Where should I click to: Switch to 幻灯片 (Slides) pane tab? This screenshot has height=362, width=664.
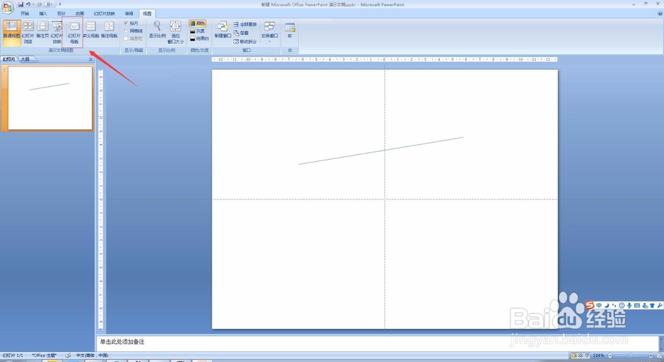pos(9,59)
